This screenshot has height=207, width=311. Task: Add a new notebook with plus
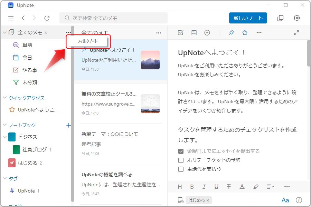(68, 125)
